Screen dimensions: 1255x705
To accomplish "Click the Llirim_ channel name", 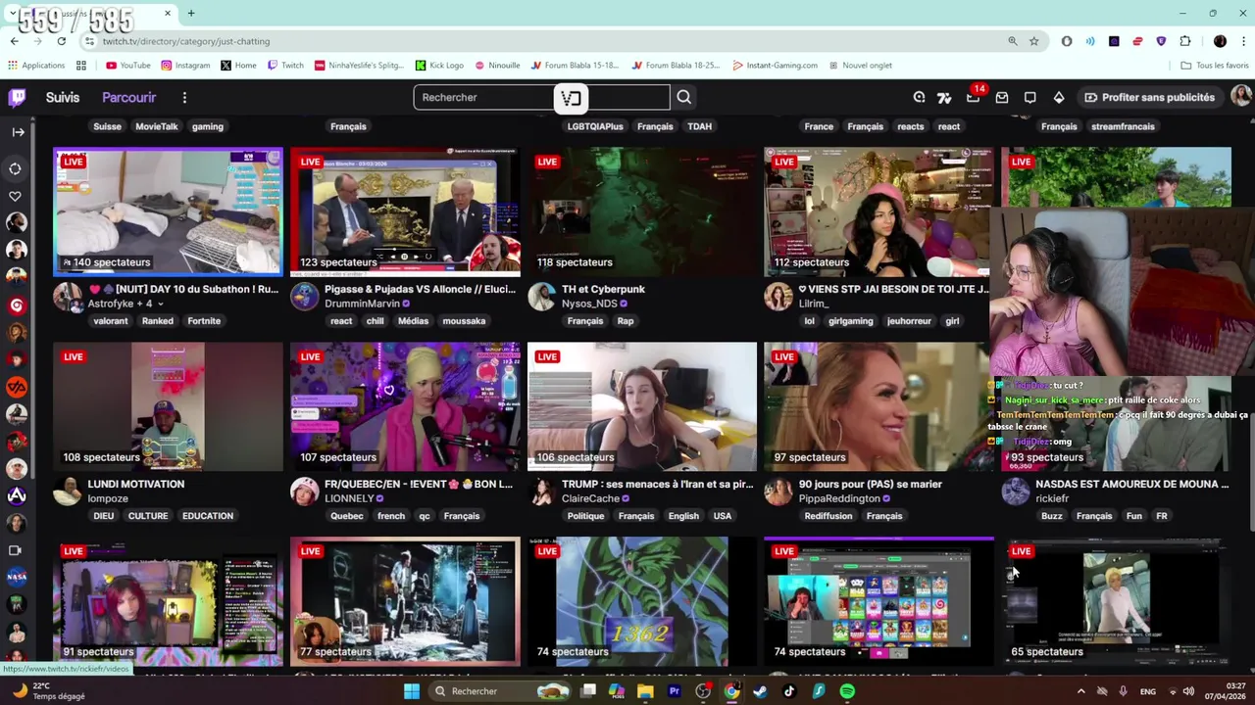I will coord(814,304).
